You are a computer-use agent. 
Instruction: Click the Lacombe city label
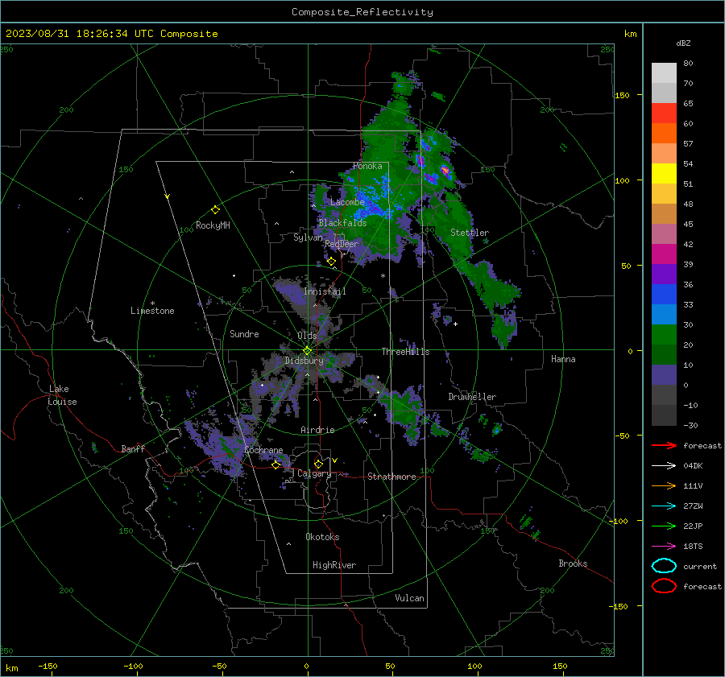(347, 202)
